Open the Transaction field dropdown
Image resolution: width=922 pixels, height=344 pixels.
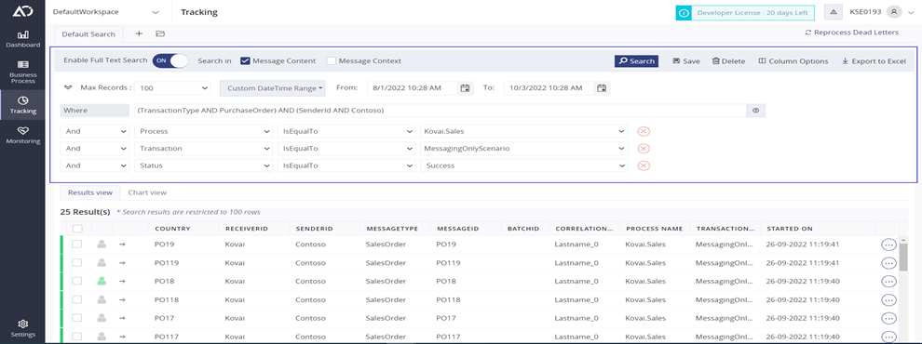[202, 149]
